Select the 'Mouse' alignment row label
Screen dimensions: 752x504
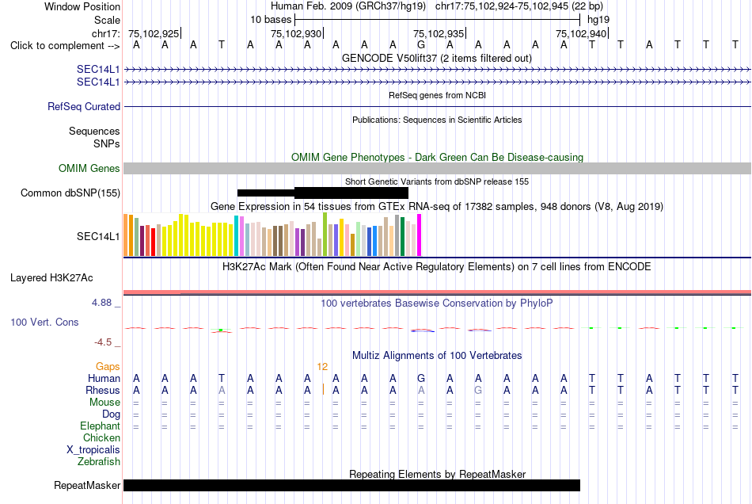pyautogui.click(x=104, y=403)
